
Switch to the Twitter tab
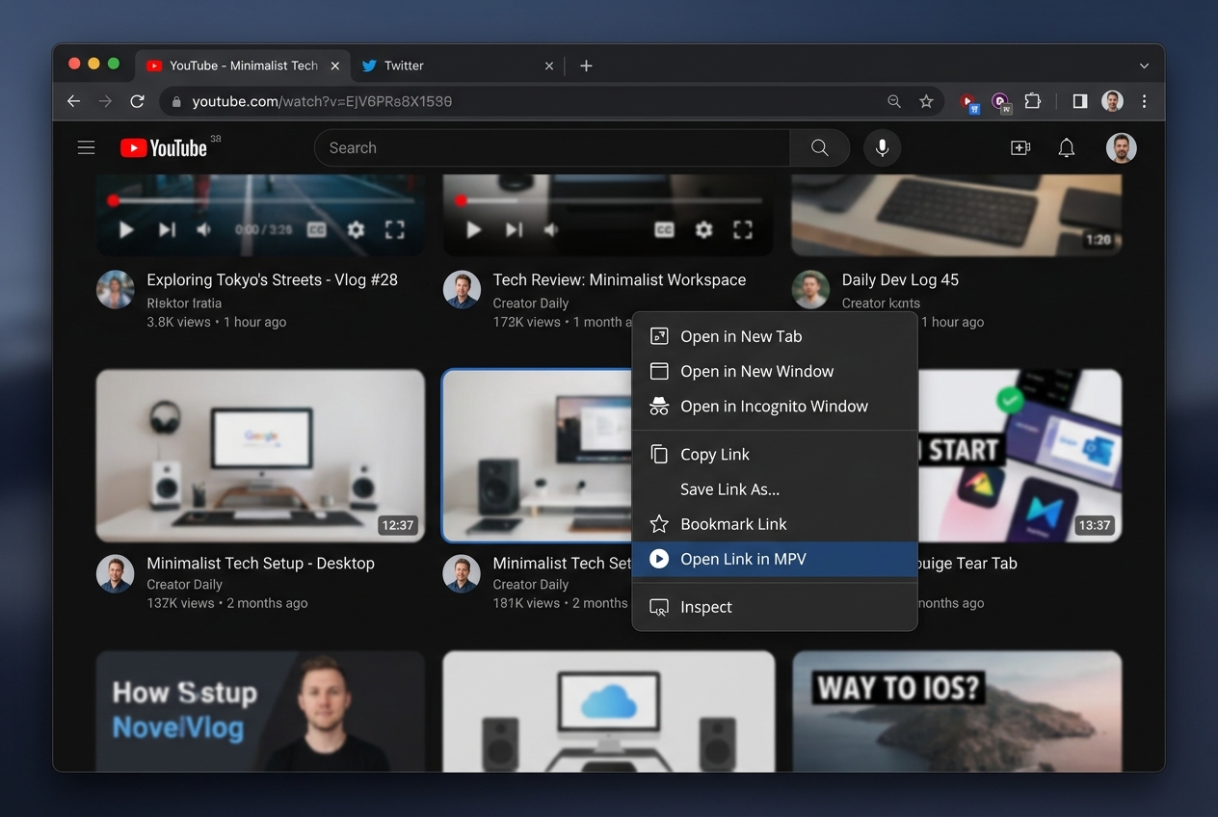coord(458,66)
